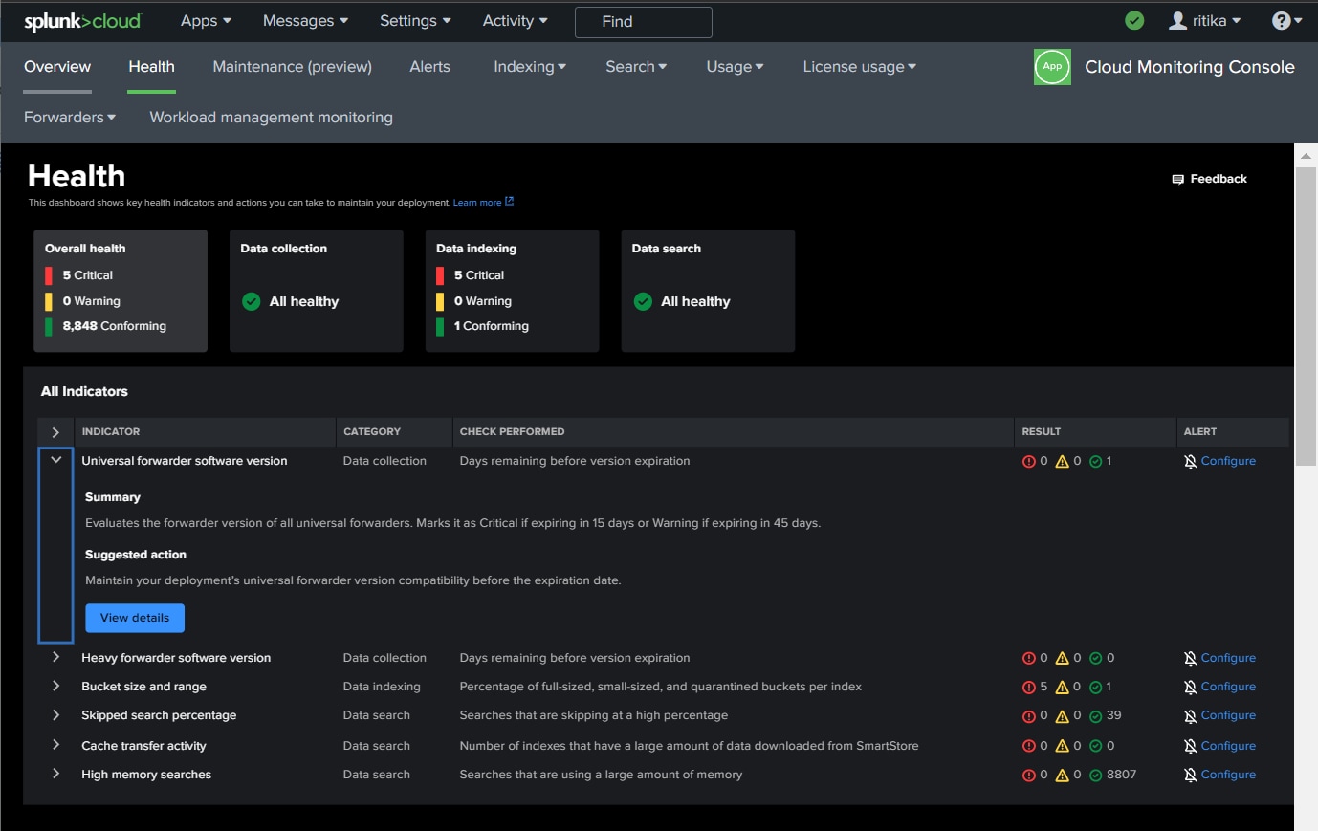Open the help question mark menu
1318x831 pixels.
[x=1286, y=21]
